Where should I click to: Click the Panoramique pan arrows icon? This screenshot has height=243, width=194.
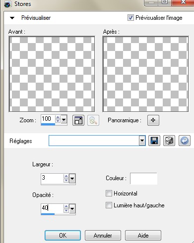[x=153, y=120]
